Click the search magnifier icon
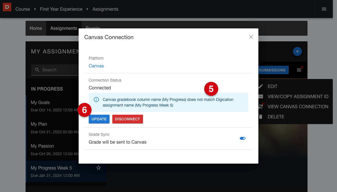 (37, 70)
